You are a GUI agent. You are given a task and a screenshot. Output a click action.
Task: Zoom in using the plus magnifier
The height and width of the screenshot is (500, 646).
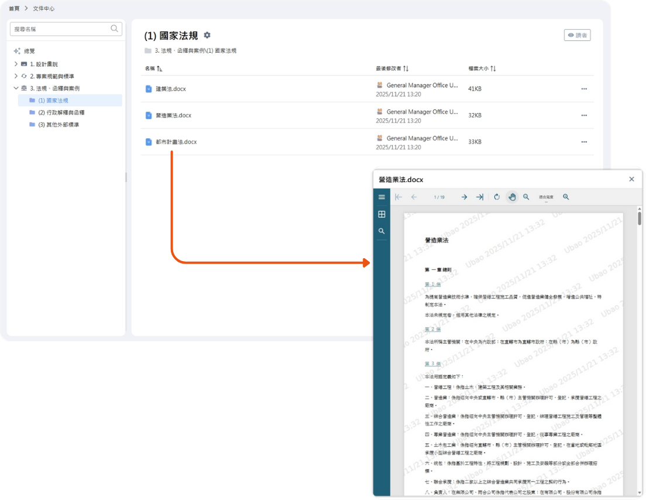click(566, 197)
